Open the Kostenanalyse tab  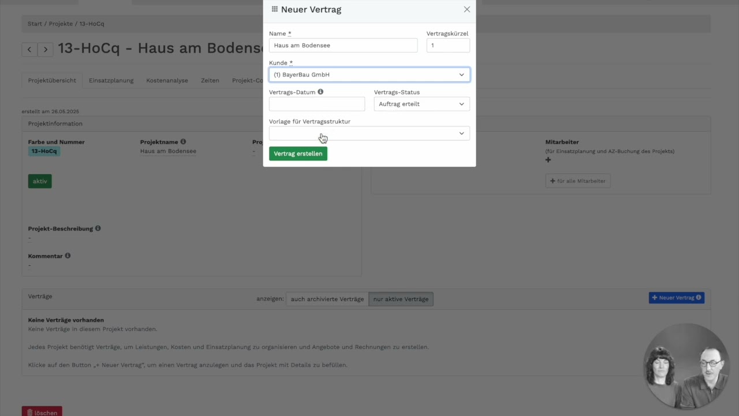pyautogui.click(x=167, y=80)
